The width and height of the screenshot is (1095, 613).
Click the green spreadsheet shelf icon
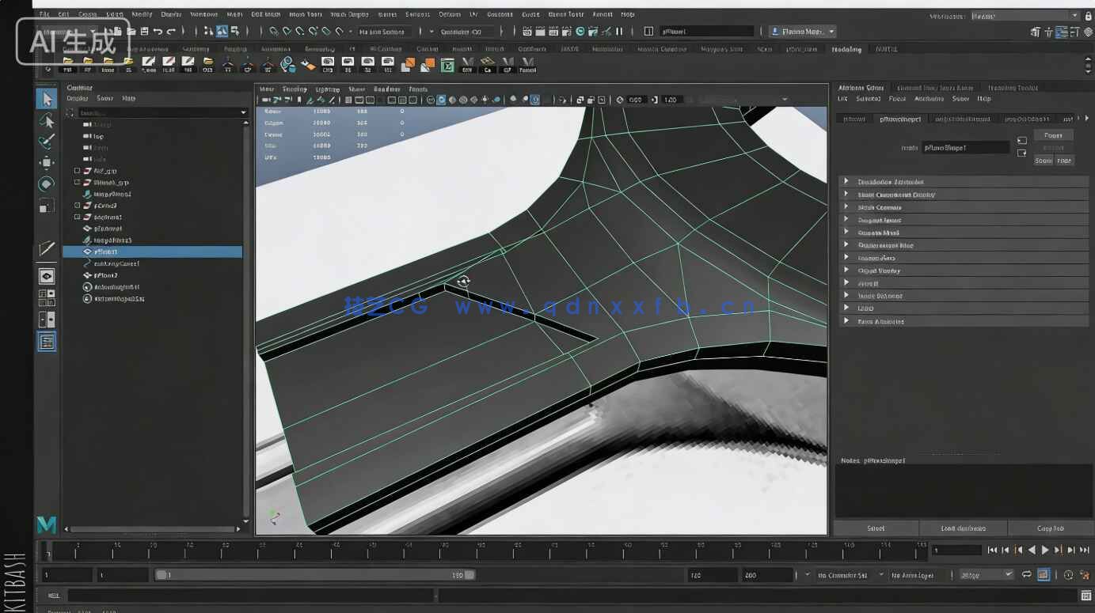click(447, 65)
